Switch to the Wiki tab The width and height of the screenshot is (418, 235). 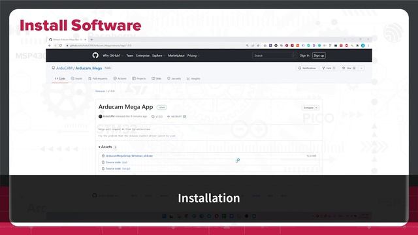click(x=157, y=78)
